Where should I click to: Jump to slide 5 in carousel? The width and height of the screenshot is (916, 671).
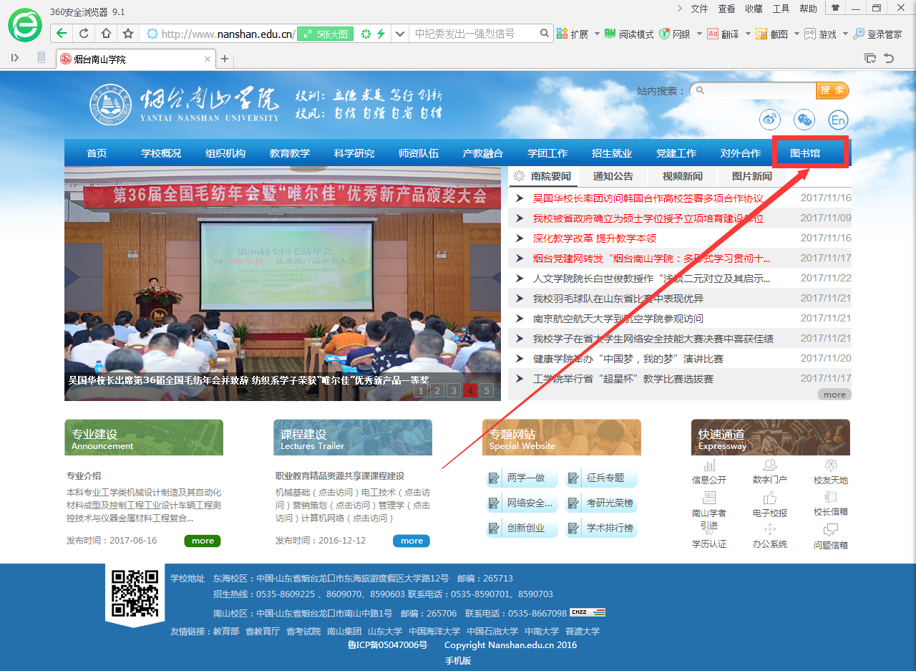coord(487,390)
